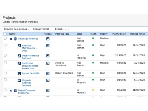Click the planned start date 3/29/2020
This screenshot has height=111, width=148.
[x=120, y=55]
